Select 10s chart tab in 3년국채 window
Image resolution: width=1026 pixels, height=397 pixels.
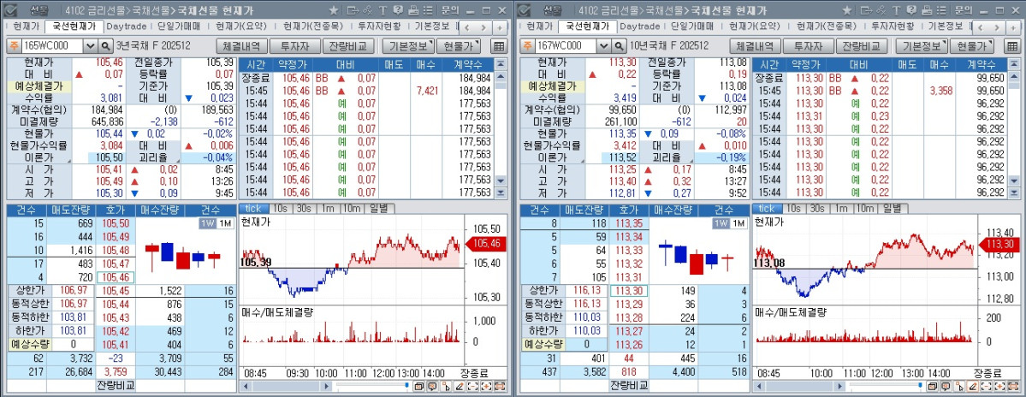coord(280,209)
